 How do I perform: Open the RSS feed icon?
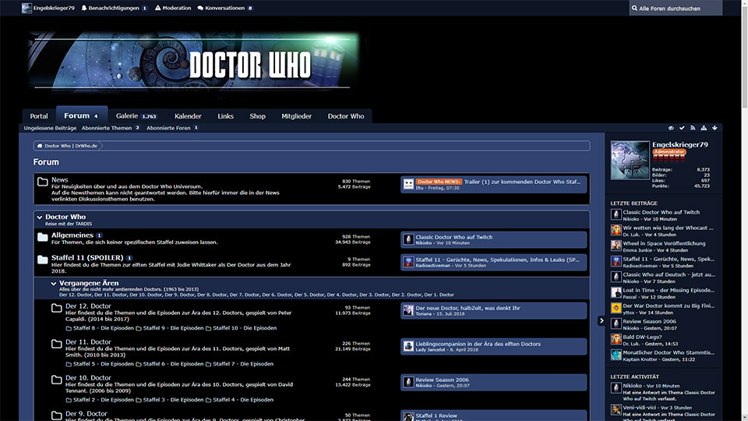point(693,128)
